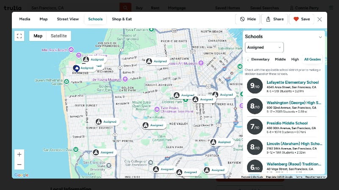Click the Hide button with its icon

(x=248, y=19)
